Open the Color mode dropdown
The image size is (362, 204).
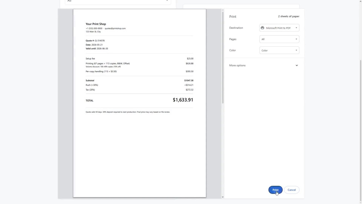[279, 50]
